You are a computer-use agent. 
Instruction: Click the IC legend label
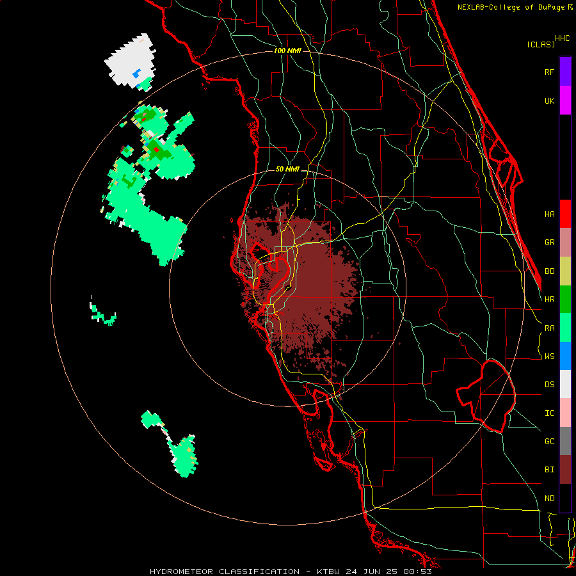tap(550, 413)
